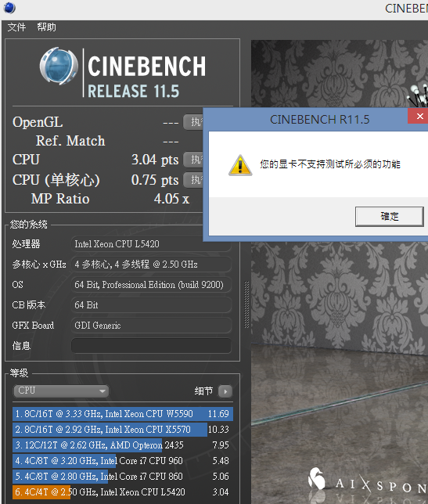Click the Cinebench globe logo
428x504 pixels.
(59, 67)
